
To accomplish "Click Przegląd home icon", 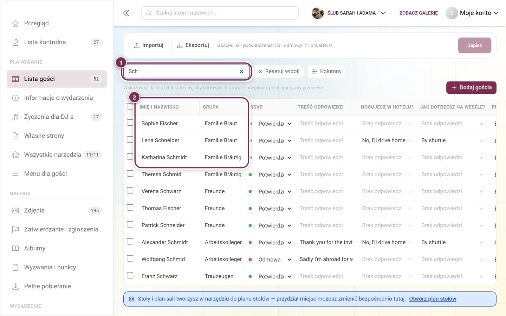I will coord(15,23).
